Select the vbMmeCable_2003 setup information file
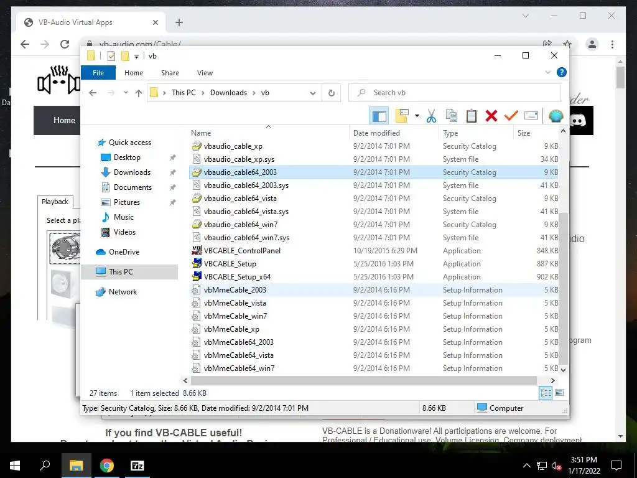The width and height of the screenshot is (637, 478). 373,290
